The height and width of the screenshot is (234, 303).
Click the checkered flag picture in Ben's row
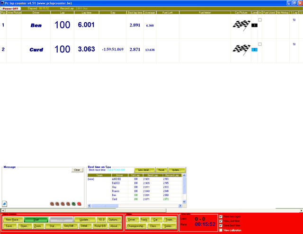(x=241, y=26)
